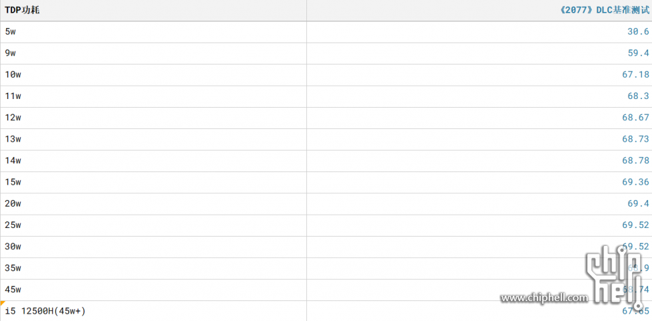
Task: Click the TDP功耗 column header
Action: point(22,11)
